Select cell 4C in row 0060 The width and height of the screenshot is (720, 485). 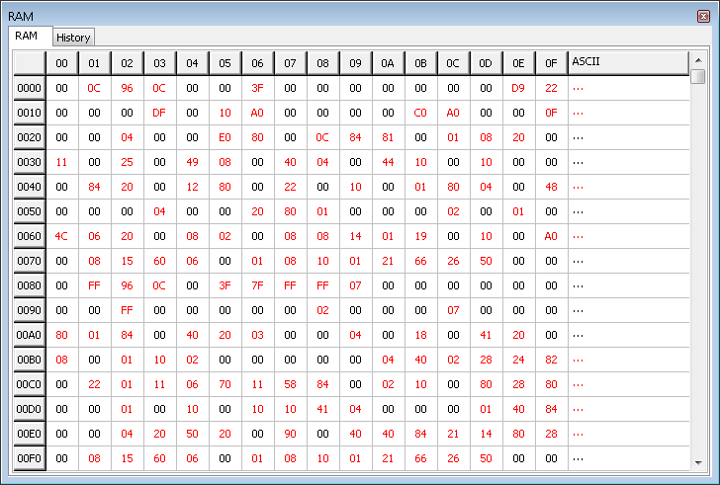tap(62, 236)
